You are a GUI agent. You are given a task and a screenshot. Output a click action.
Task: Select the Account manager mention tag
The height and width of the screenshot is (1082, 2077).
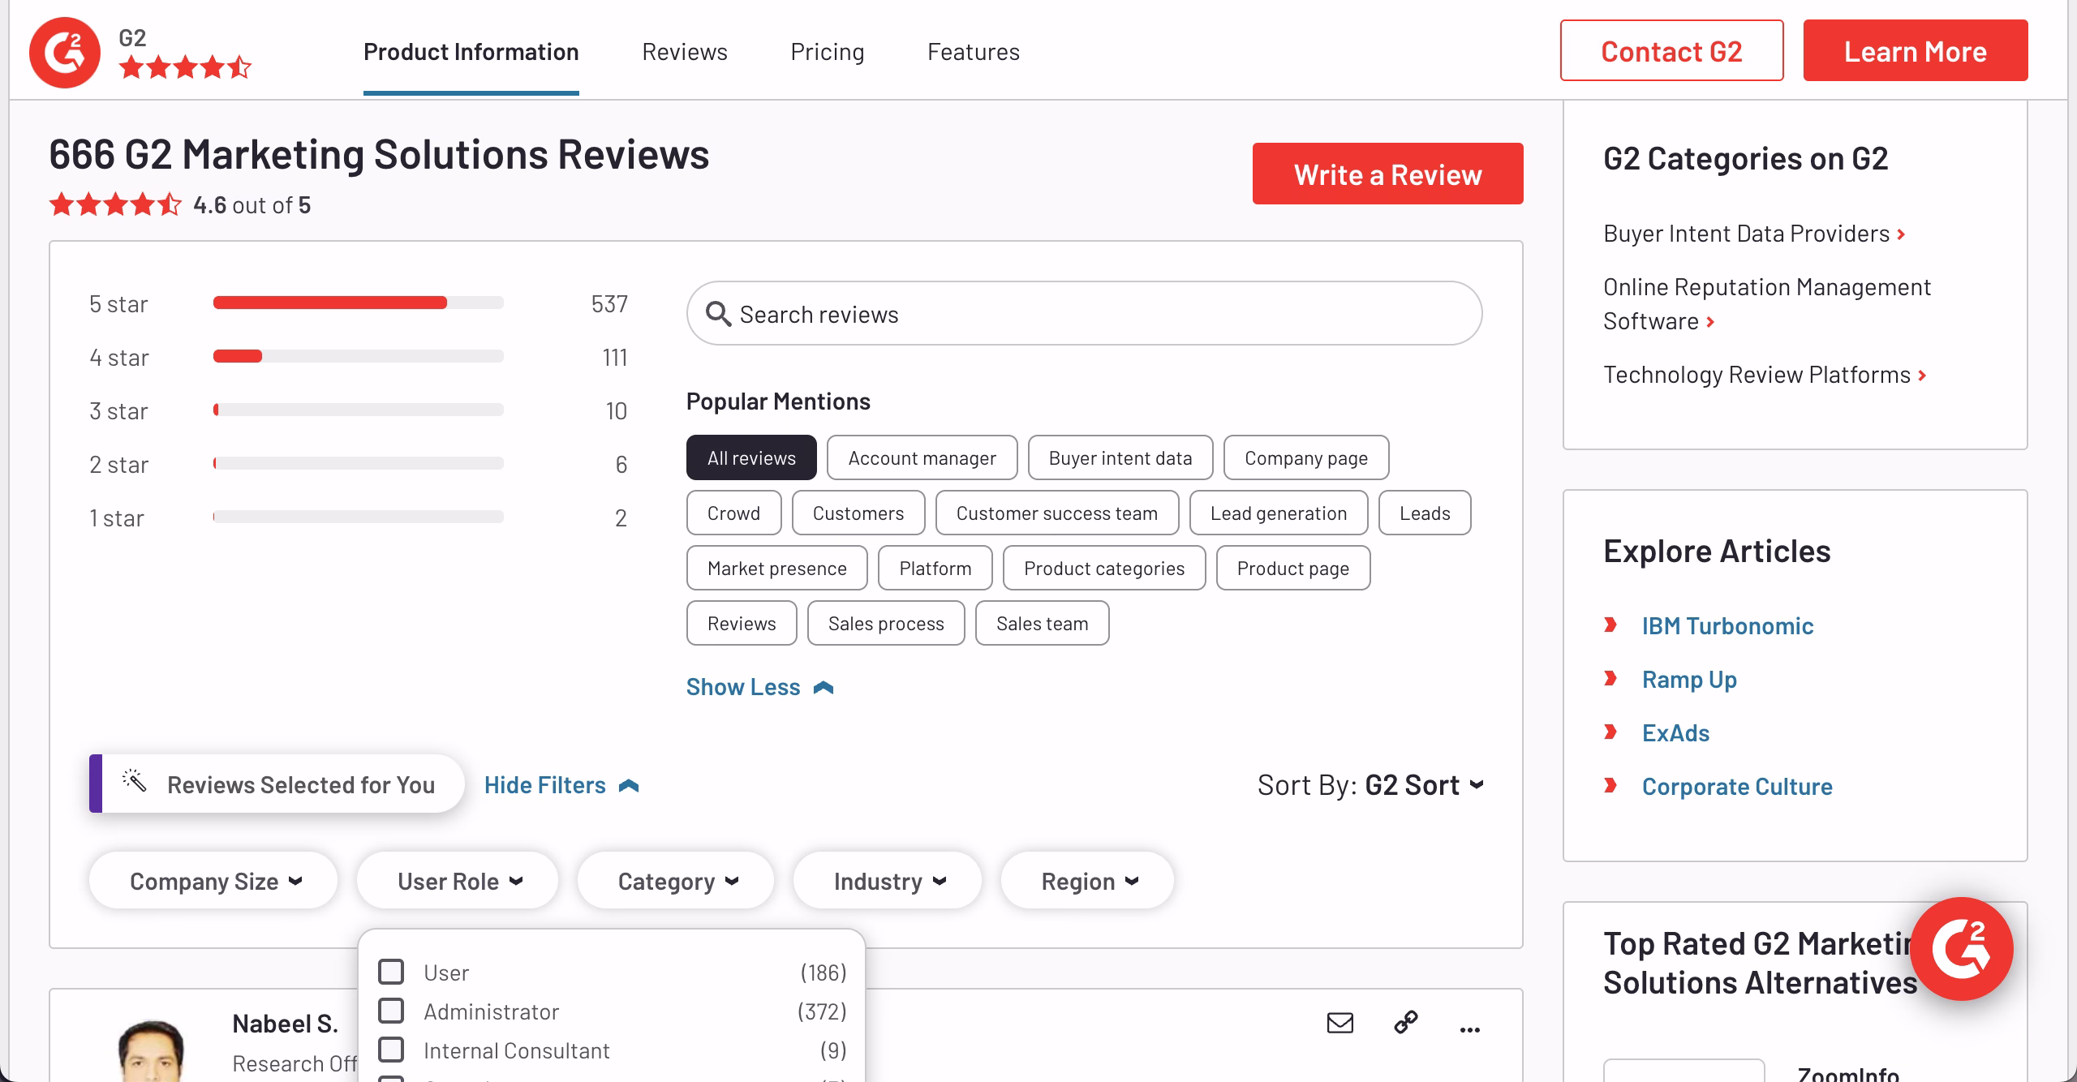(922, 458)
